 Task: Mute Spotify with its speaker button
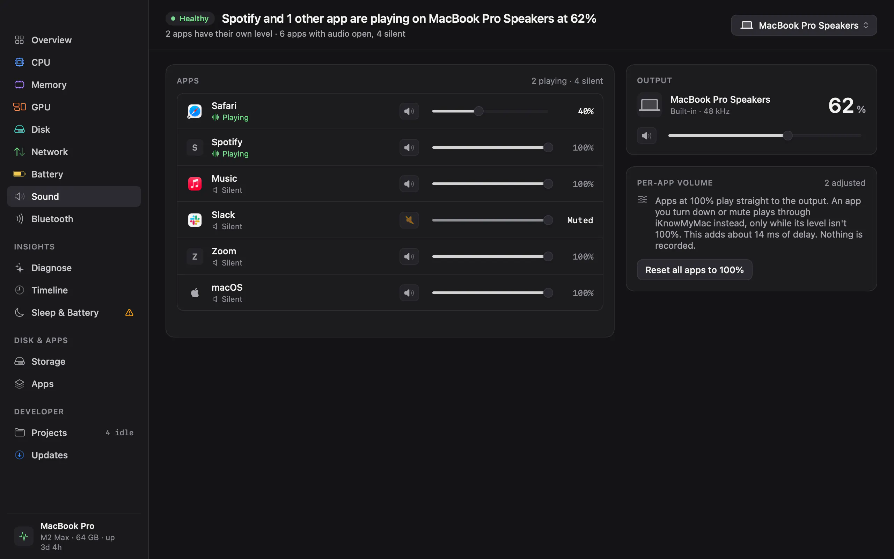coord(409,147)
